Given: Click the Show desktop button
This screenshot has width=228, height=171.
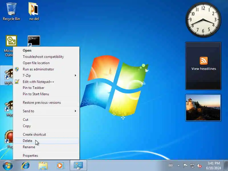Looking at the screenshot, I should point(226,166).
